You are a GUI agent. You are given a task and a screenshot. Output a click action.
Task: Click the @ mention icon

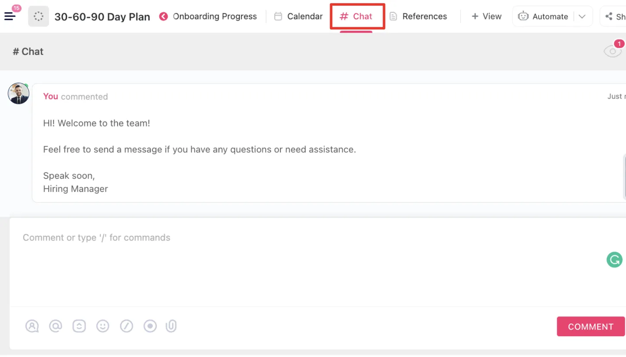coord(55,326)
